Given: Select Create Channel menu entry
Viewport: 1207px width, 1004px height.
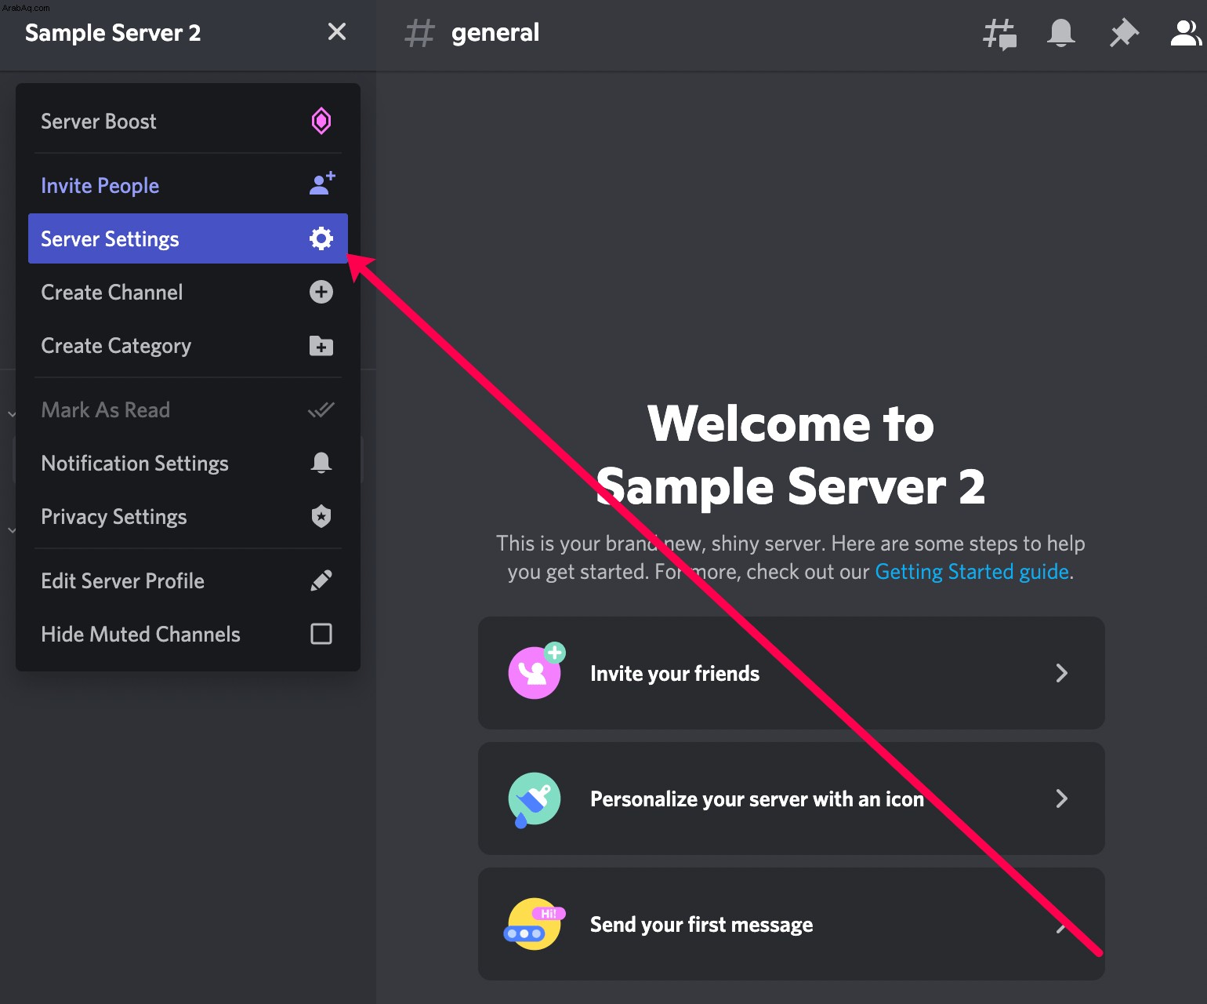Looking at the screenshot, I should point(188,292).
